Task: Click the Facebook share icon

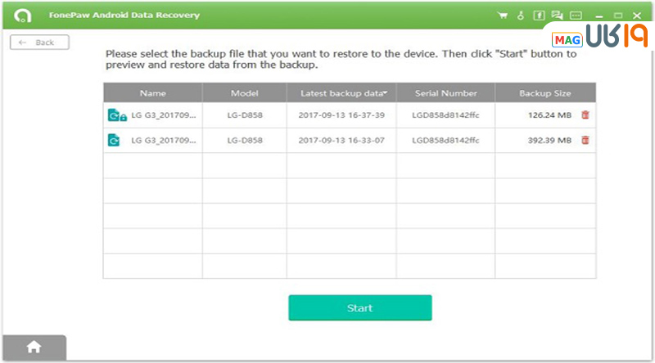Action: 539,16
